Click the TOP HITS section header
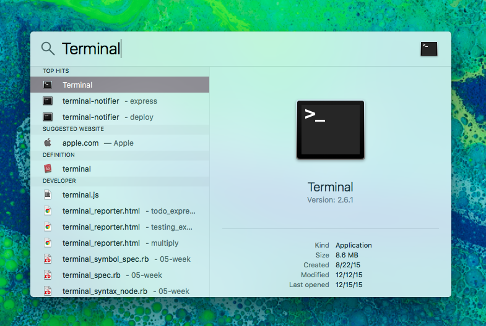The width and height of the screenshot is (486, 326). 56,71
